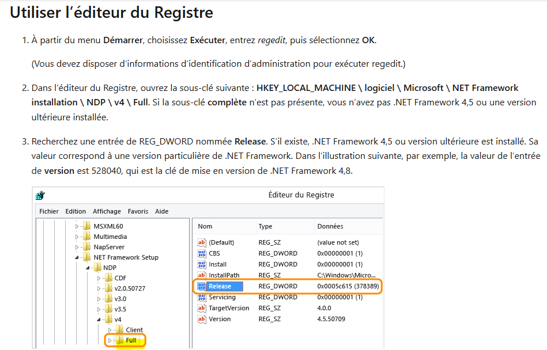547x350 pixels.
Task: Expand the v3.5 tree node
Action: pyautogui.click(x=99, y=309)
